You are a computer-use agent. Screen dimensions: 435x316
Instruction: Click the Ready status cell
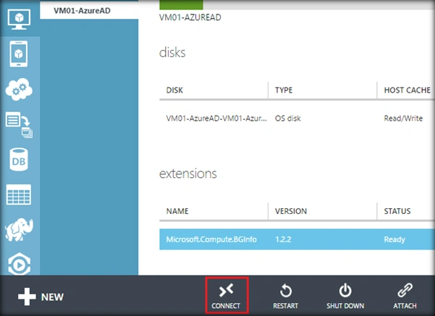click(394, 239)
